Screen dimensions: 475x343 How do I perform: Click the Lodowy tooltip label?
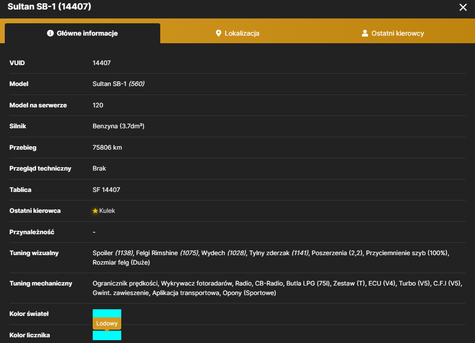click(107, 324)
